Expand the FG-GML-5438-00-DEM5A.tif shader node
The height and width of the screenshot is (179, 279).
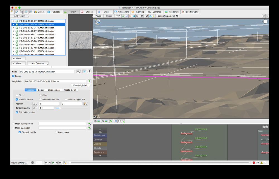click(x=13, y=41)
